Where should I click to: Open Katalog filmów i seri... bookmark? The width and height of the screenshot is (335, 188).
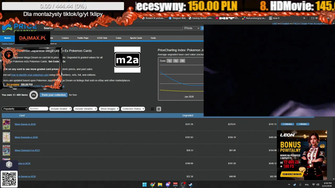(x=200, y=18)
